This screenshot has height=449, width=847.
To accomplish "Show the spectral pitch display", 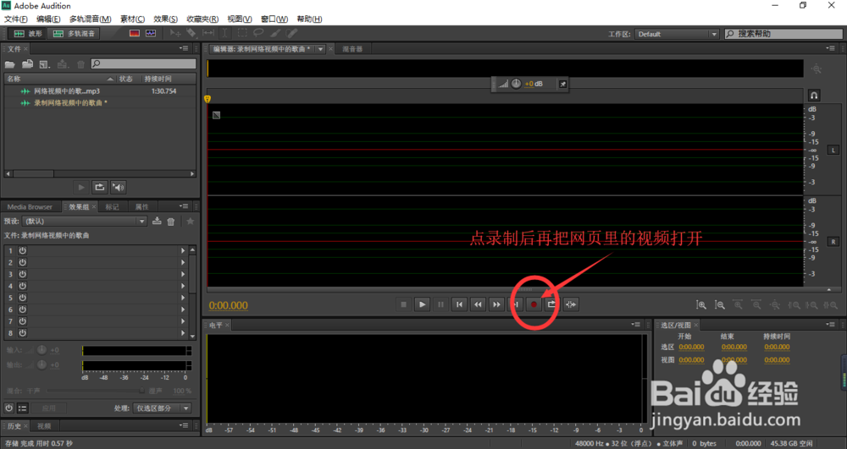I will pos(151,34).
